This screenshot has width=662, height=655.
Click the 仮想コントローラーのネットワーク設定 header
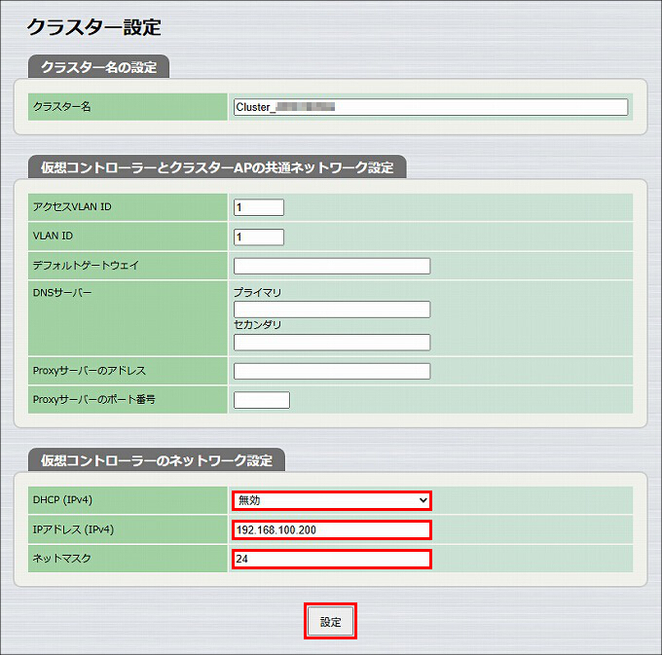coord(157,460)
